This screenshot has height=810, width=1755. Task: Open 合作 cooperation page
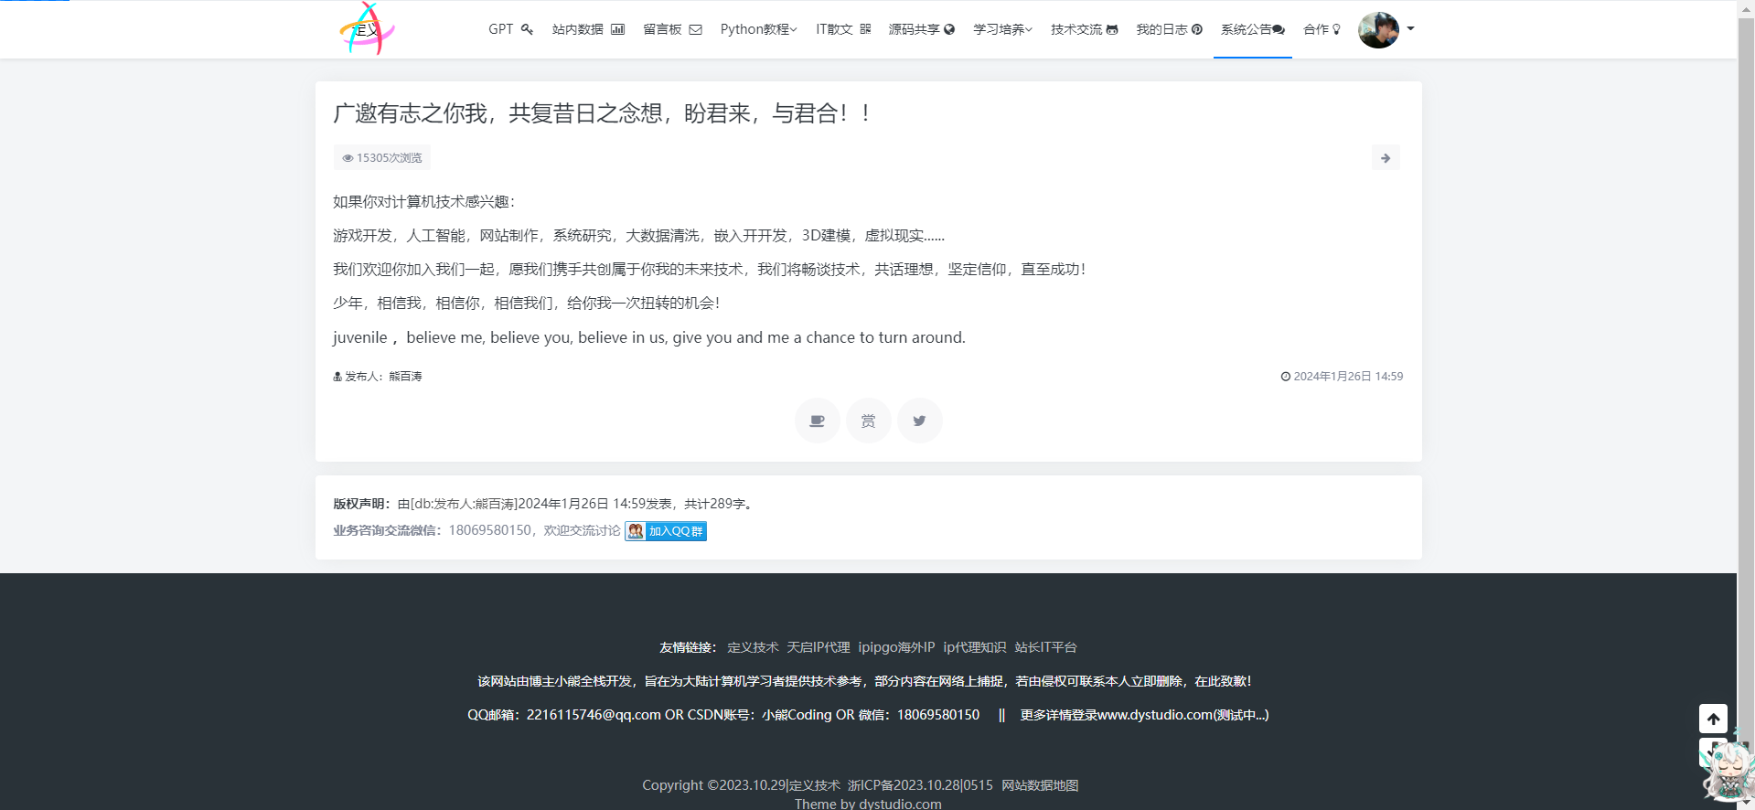coord(1322,29)
